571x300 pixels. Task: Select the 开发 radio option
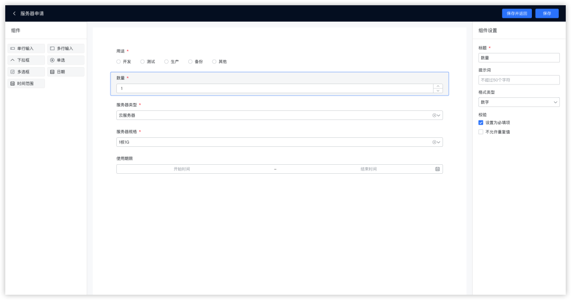click(x=118, y=62)
